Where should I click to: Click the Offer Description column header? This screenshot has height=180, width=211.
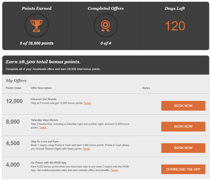pyautogui.click(x=41, y=88)
